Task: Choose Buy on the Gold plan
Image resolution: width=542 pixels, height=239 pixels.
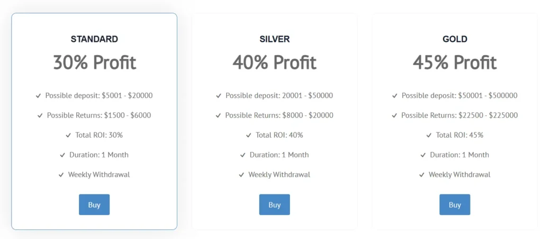Action: [455, 205]
